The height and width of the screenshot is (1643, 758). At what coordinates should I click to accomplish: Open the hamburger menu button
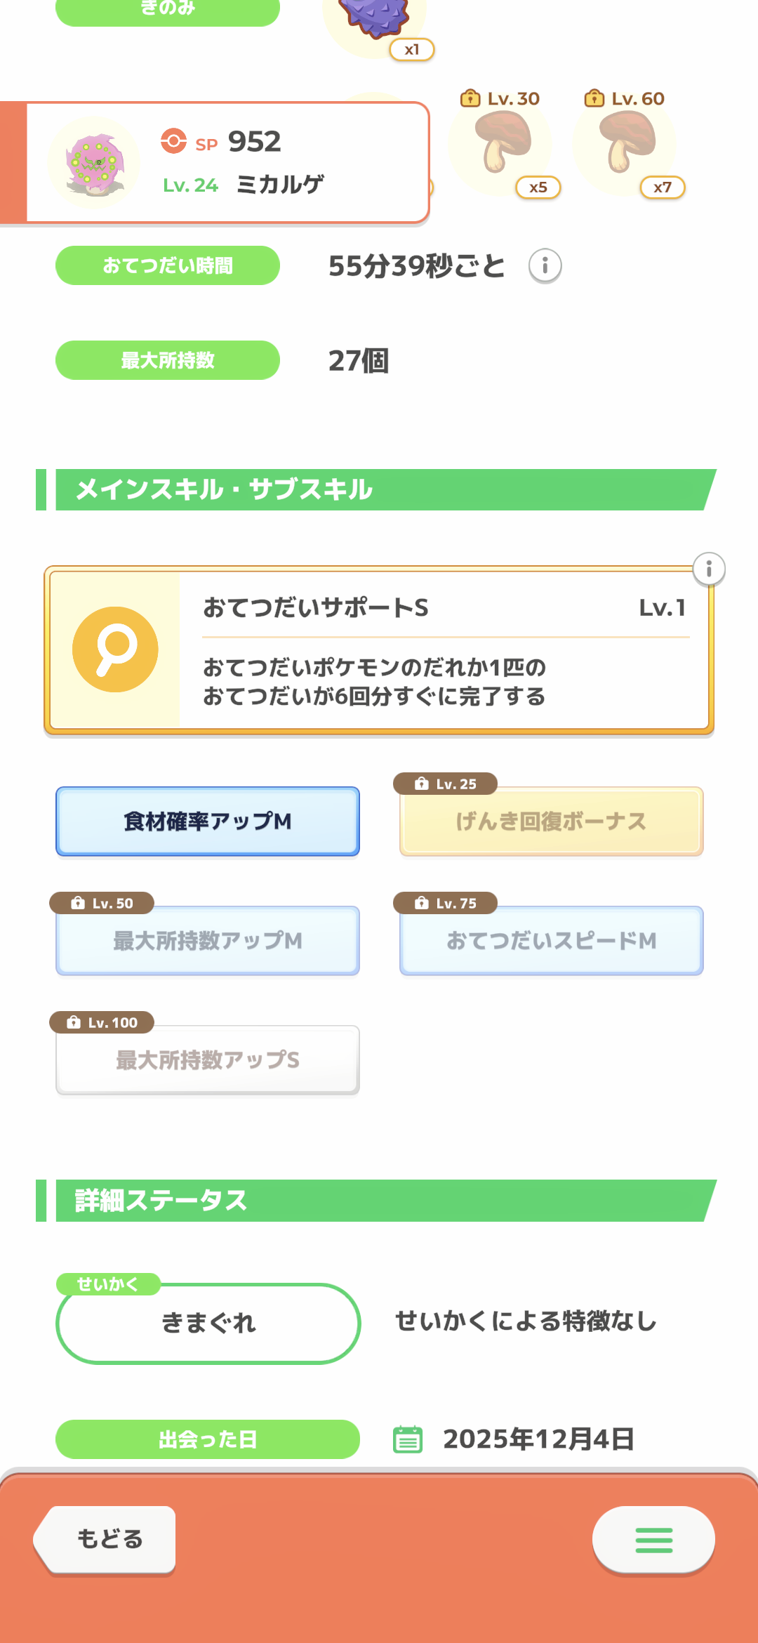pyautogui.click(x=653, y=1540)
